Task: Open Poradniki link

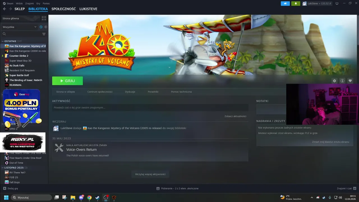Action: click(x=153, y=92)
